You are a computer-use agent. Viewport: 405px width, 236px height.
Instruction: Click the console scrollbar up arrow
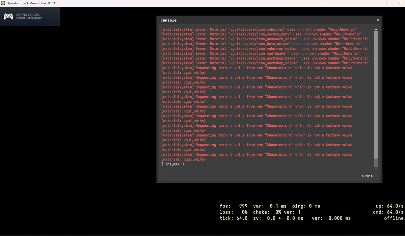(376, 29)
